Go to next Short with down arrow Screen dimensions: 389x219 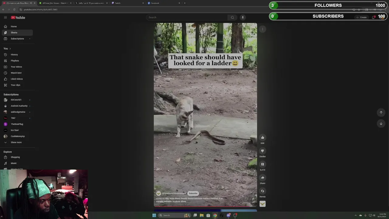point(381,123)
